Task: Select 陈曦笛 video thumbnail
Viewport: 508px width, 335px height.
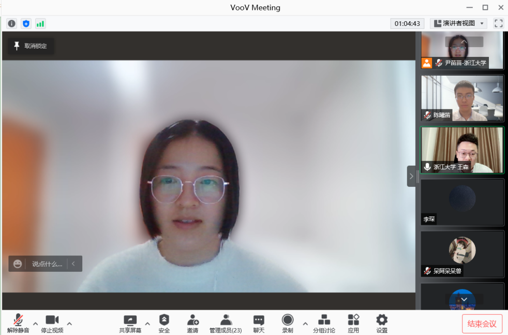Action: [x=462, y=98]
